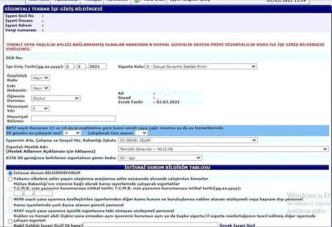332x227 pixels.
Task: Select 'Kamu işyerlerinde yurt dışına atanan' radio
Action: pos(10,205)
